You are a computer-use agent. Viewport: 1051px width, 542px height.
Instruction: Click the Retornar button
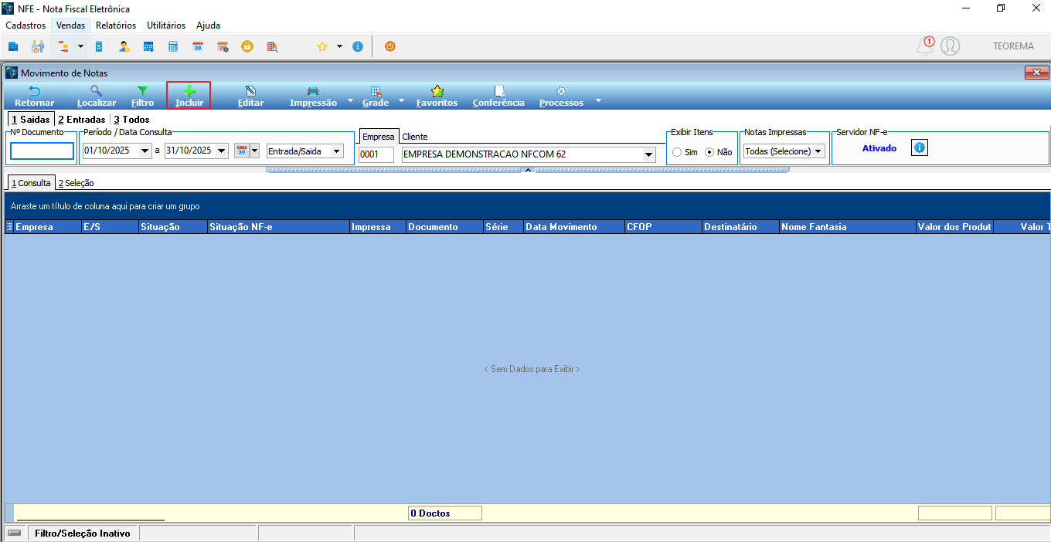pos(35,97)
